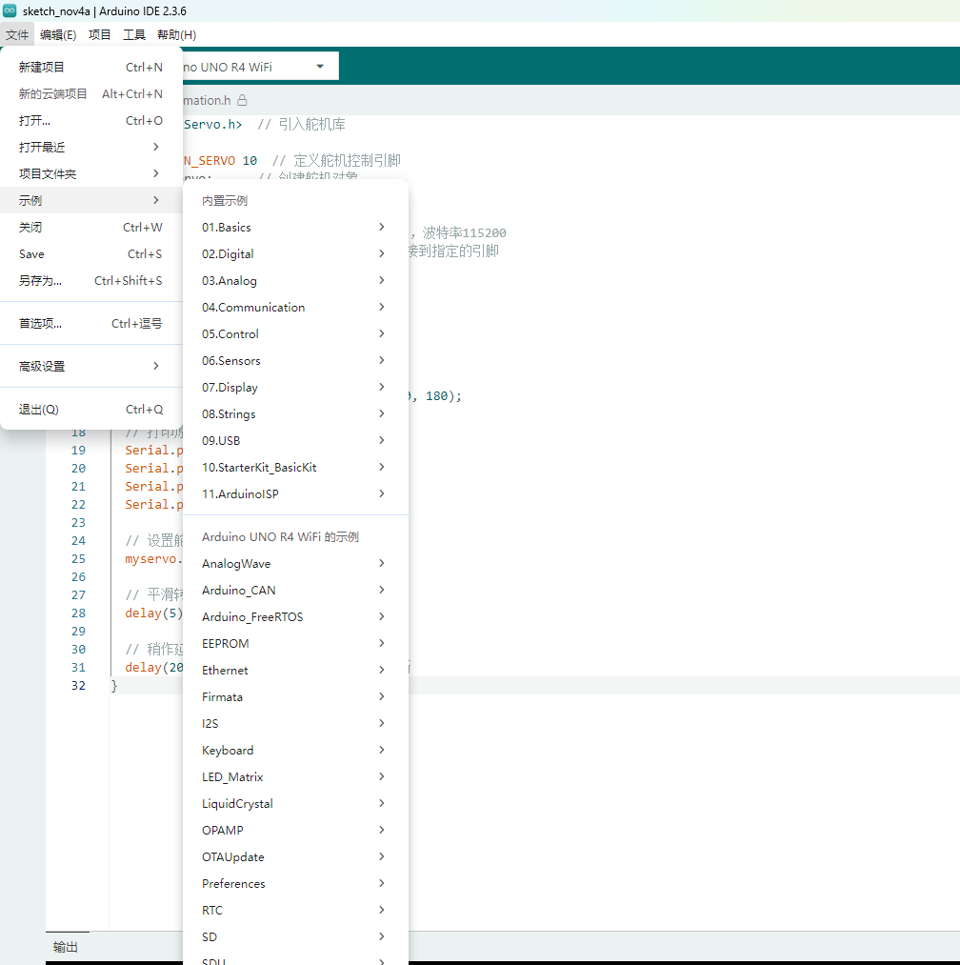The height and width of the screenshot is (965, 960).
Task: Click line number 32 in gutter
Action: tap(78, 686)
